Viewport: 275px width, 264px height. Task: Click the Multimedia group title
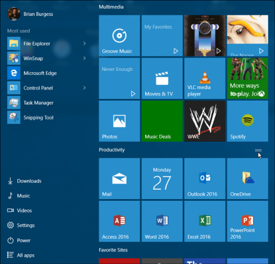[111, 7]
